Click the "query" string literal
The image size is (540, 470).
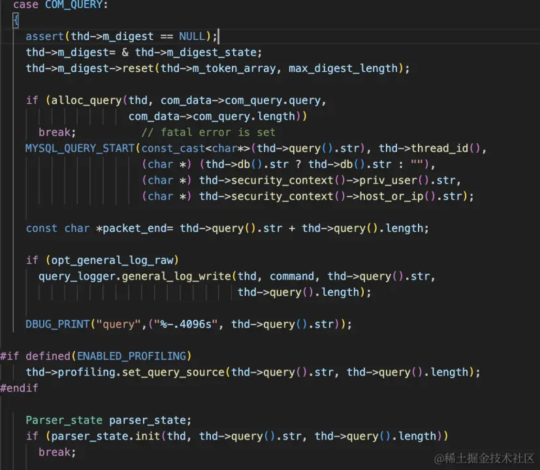118,324
